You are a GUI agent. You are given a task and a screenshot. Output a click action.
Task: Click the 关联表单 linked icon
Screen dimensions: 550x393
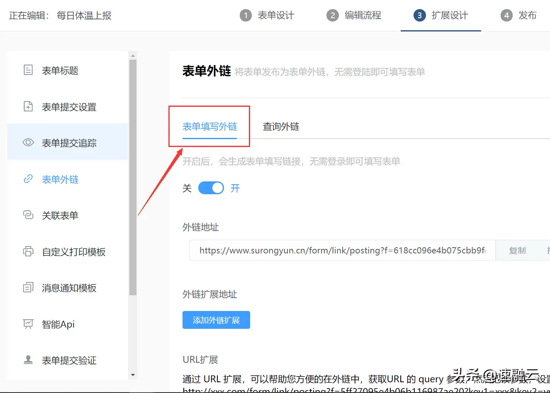coord(28,215)
